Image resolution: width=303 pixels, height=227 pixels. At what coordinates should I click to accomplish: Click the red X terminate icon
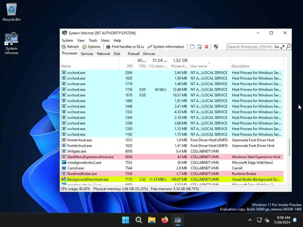207,47
